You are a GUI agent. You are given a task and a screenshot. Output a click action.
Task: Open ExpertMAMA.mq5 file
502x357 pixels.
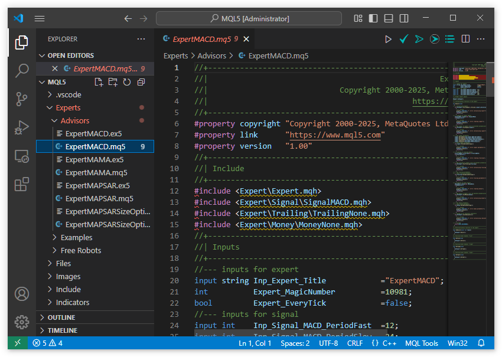pos(95,173)
